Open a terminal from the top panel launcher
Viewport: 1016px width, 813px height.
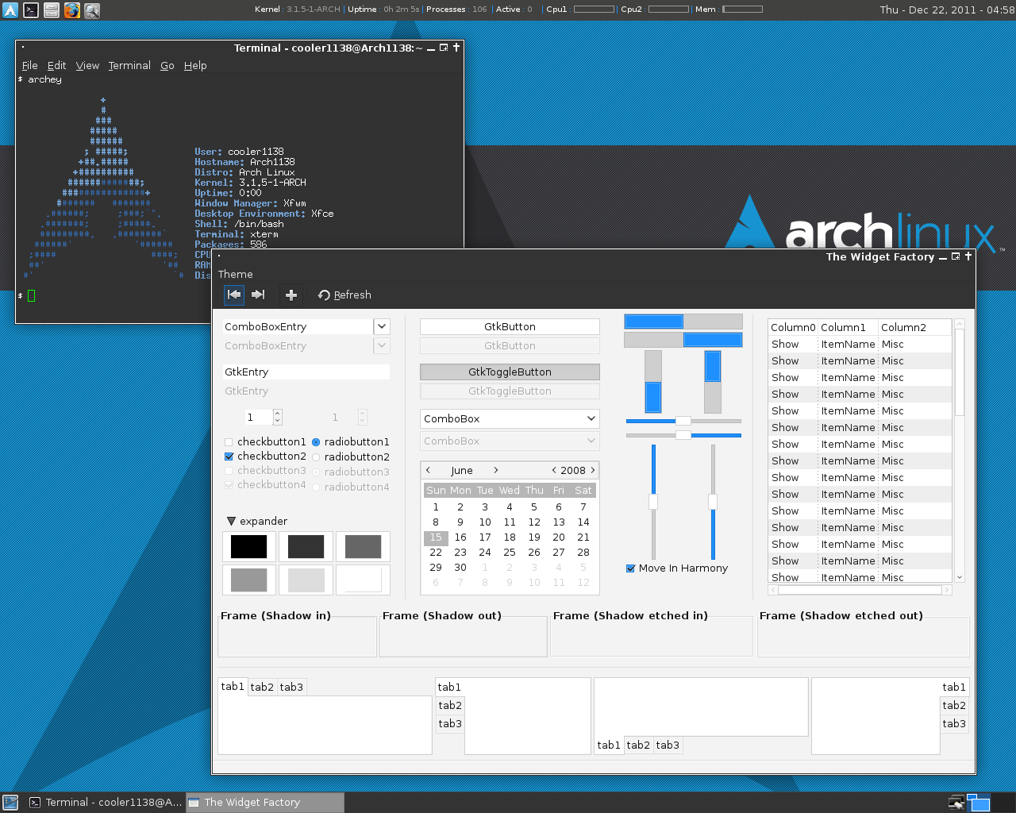click(x=29, y=10)
